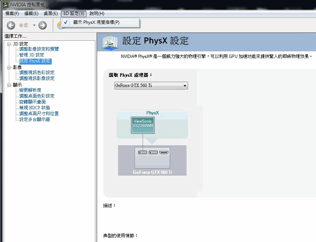Screen dimensions: 316x242
Task: Select 設定 PhysX 設定 in the tree
Action: coord(35,61)
